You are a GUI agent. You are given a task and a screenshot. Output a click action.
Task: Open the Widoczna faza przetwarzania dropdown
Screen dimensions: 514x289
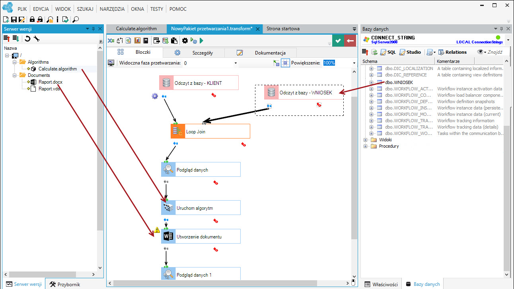point(236,63)
